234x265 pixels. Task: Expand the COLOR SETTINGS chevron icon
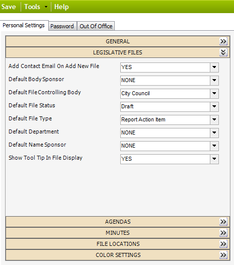click(223, 255)
